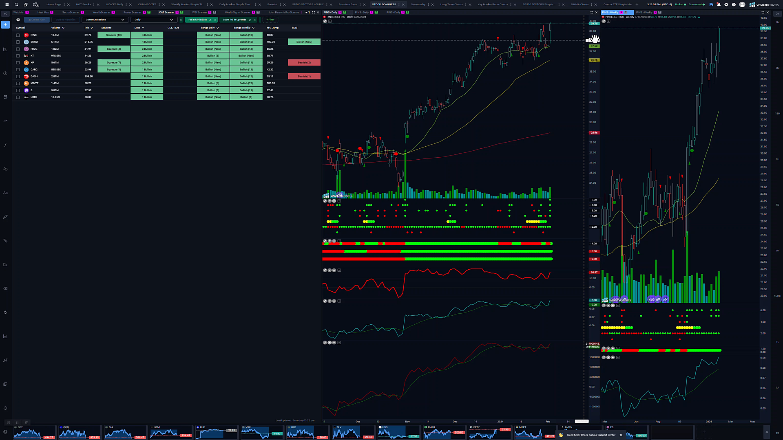Click the Create Alert button
Screen dimensions: 783x440
(37, 20)
